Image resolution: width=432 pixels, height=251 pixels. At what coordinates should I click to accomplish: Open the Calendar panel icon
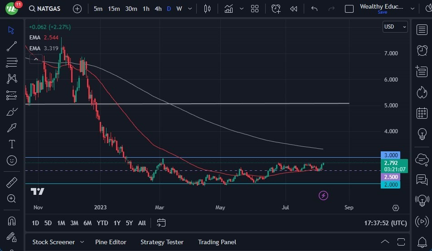coord(422,113)
